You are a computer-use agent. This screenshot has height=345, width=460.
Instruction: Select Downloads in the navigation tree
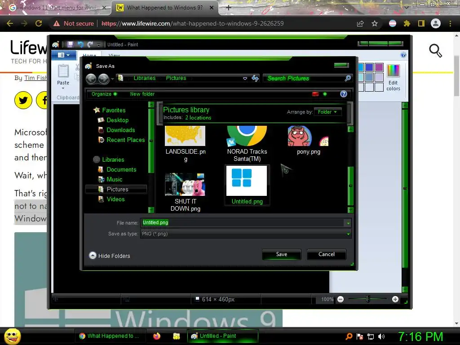120,130
